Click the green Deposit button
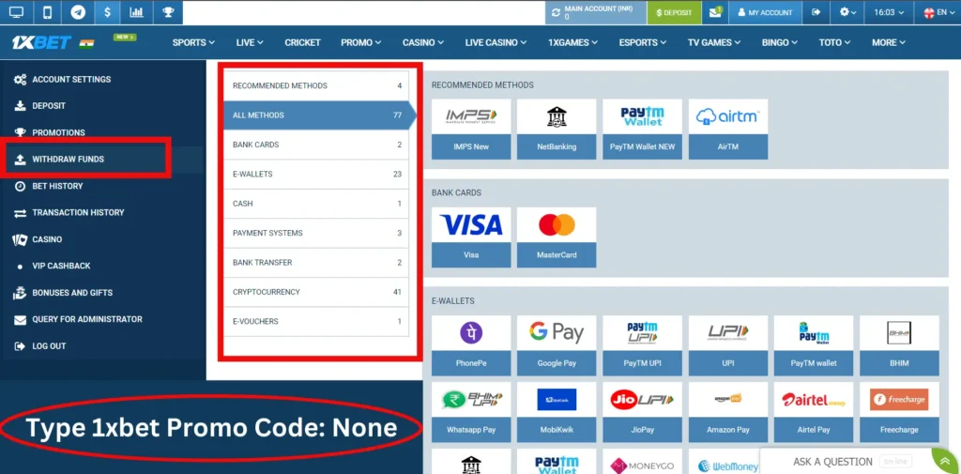Screen dimensions: 961x474 tap(674, 12)
